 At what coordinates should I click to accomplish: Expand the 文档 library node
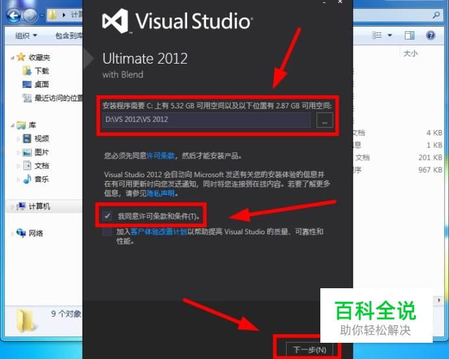point(18,166)
